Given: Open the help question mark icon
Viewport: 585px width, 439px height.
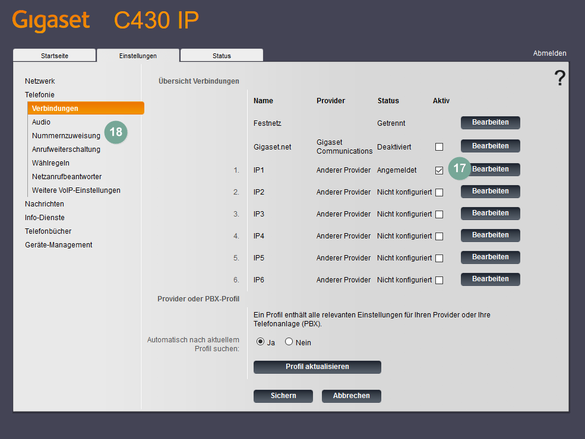Looking at the screenshot, I should pos(559,78).
